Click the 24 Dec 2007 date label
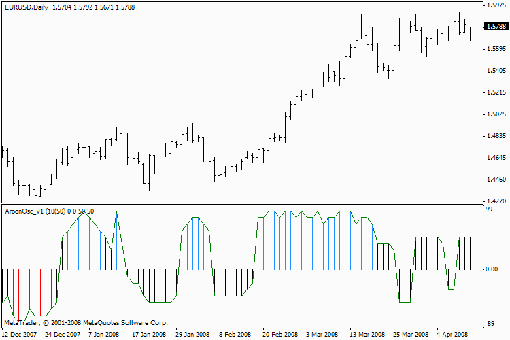Viewport: 510px width, 340px height. tap(63, 335)
